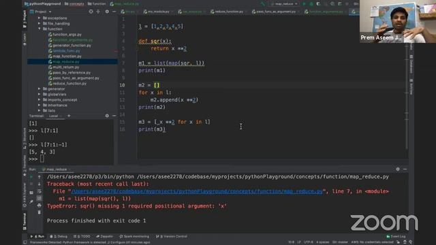The width and height of the screenshot is (436, 245).
Task: Expand the globalVars folder
Action: tap(40, 95)
